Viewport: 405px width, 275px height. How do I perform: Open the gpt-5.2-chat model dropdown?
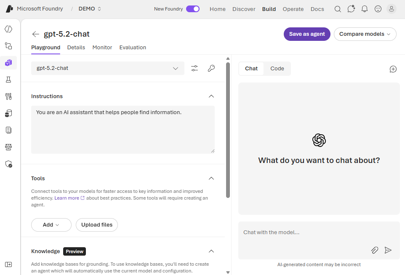click(108, 68)
